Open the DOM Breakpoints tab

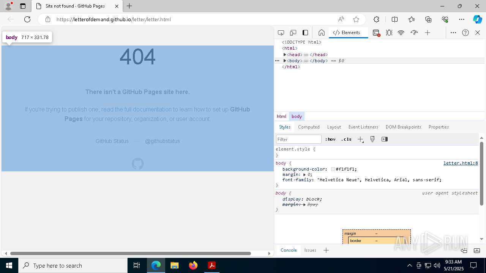[403, 127]
